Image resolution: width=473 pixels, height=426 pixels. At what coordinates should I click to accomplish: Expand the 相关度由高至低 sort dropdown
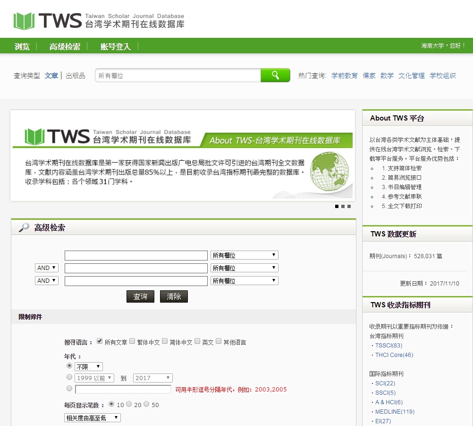(x=93, y=418)
